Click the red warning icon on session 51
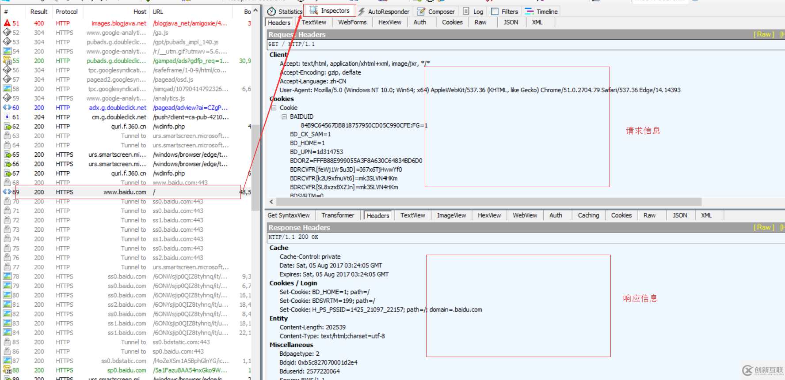The width and height of the screenshot is (785, 380). tap(7, 23)
